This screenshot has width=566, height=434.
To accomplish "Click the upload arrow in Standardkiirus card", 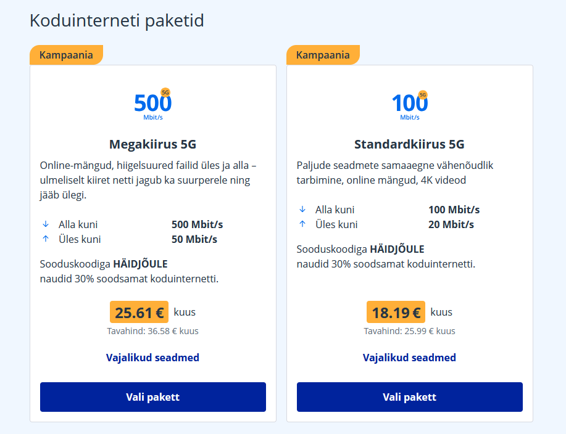I will tap(302, 224).
